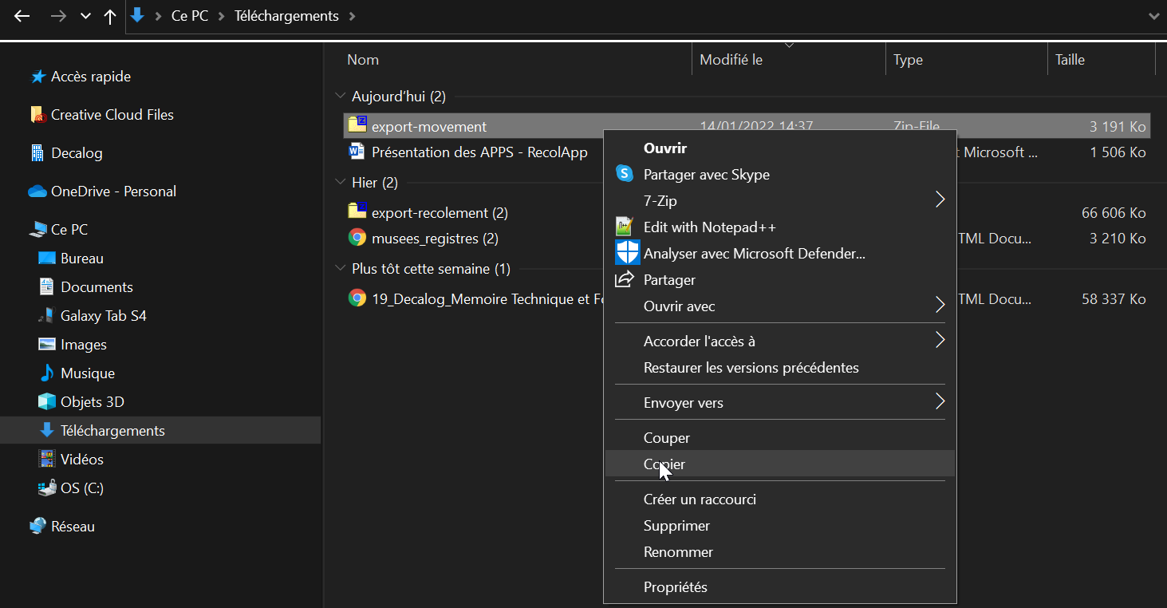Expand the Envoyer vers submenu
This screenshot has height=608, width=1167.
tap(940, 402)
